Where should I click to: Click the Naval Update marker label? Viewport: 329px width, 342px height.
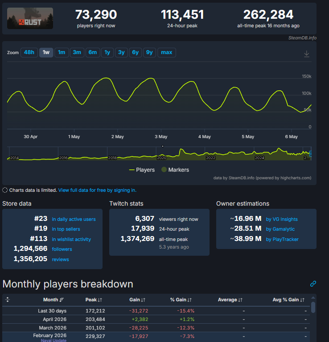point(53,340)
